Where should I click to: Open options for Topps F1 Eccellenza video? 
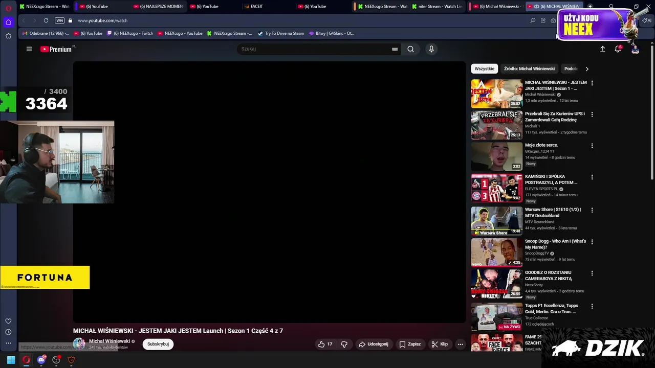click(592, 306)
